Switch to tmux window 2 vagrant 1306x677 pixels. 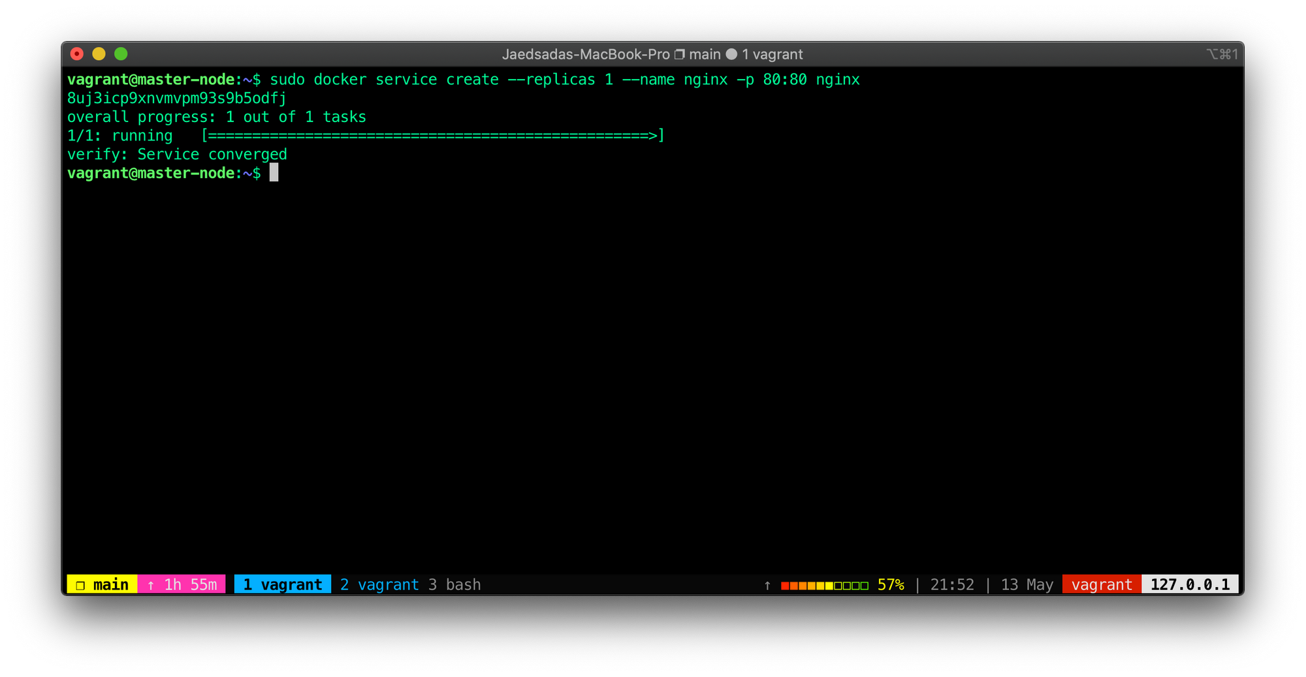point(379,584)
